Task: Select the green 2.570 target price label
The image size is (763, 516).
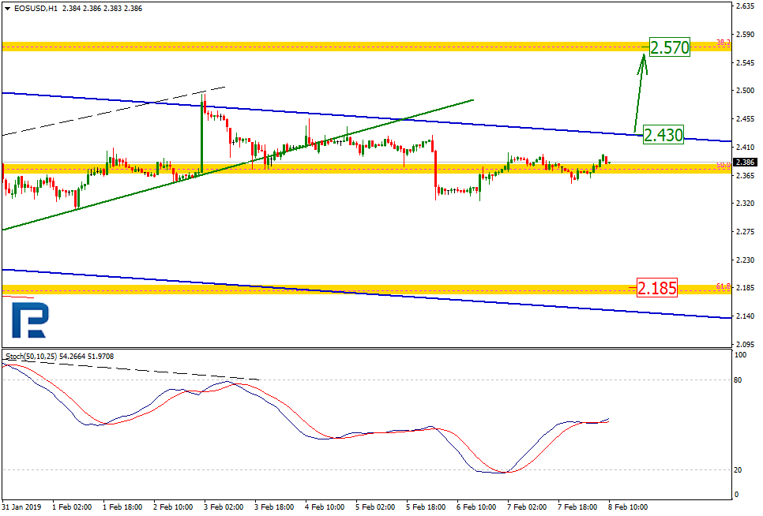Action: pyautogui.click(x=669, y=47)
